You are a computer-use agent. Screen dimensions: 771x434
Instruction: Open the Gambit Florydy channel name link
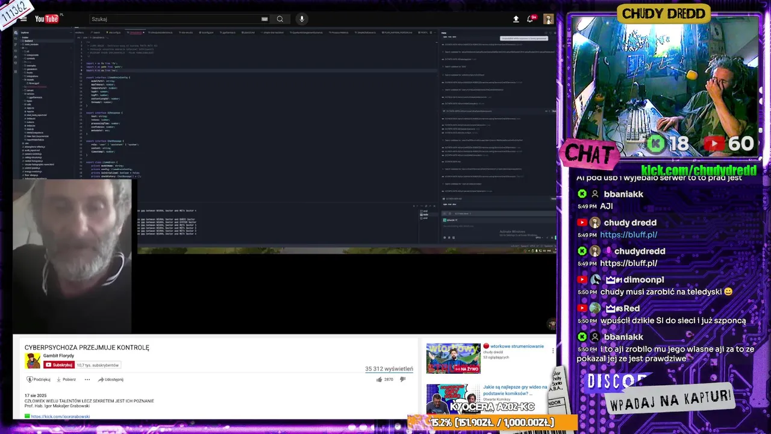pos(58,356)
